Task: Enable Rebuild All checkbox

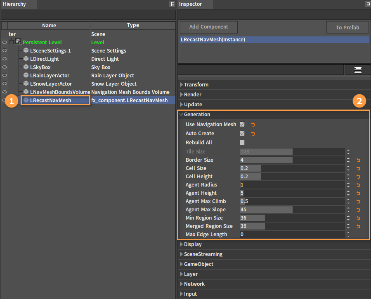Action: (x=242, y=143)
